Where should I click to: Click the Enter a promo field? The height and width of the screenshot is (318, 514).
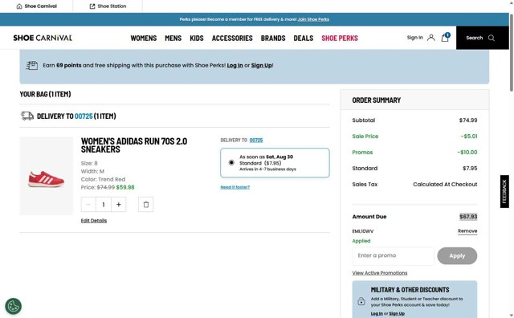tap(393, 255)
